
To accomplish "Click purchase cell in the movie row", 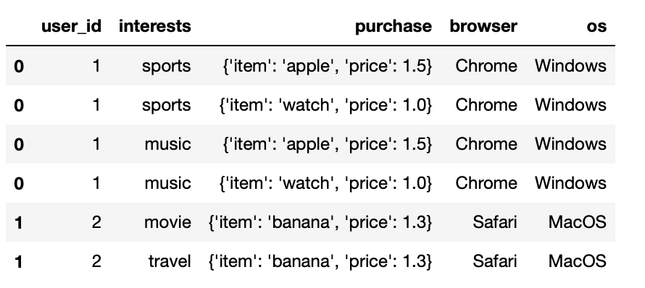I will coord(320,222).
